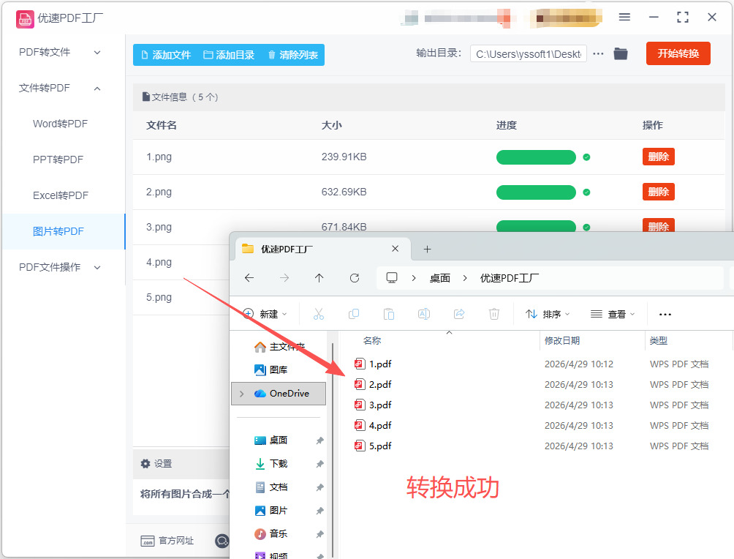The width and height of the screenshot is (734, 559).
Task: Click the Paste icon in Explorer toolbar
Action: 389,314
